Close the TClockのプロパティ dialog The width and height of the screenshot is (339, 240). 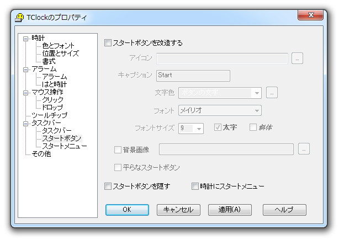coord(311,15)
